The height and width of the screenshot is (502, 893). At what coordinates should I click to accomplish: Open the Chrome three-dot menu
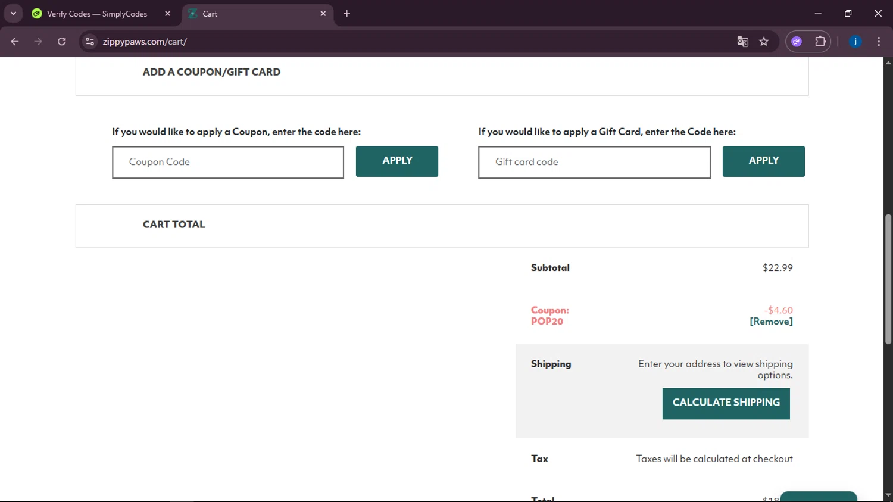pos(879,42)
